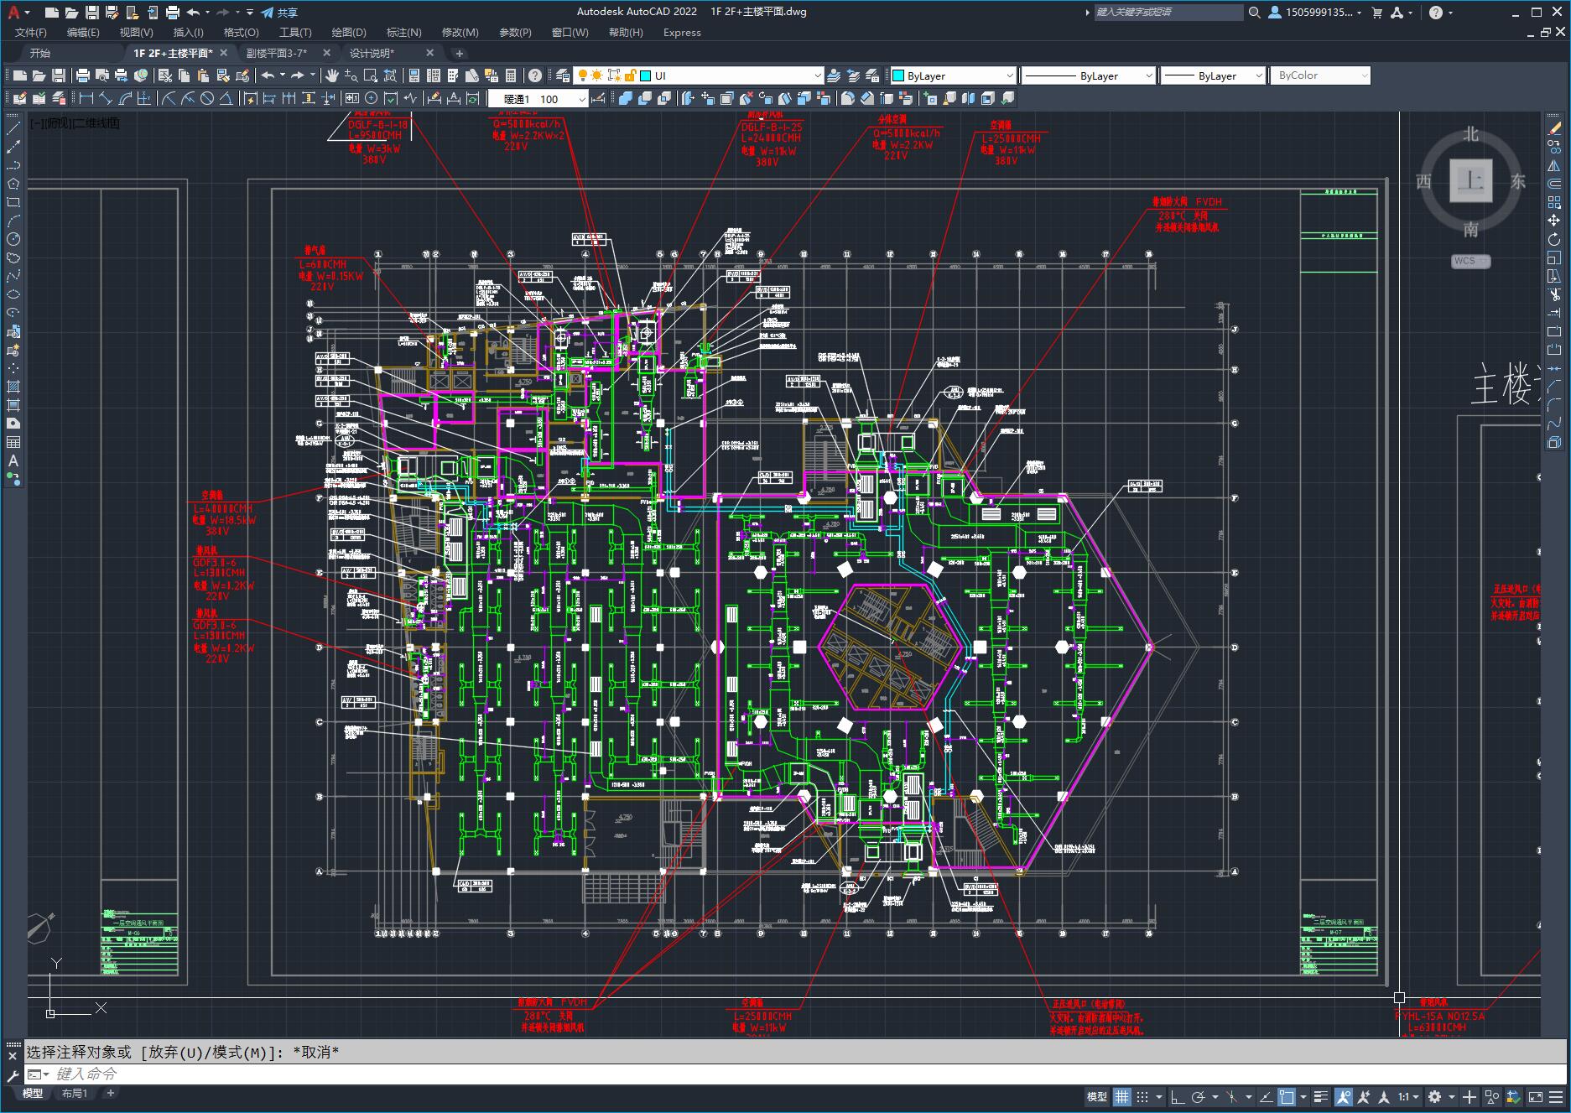
Task: Click the Plot printer icon in the standard toolbar
Action: coord(82,75)
